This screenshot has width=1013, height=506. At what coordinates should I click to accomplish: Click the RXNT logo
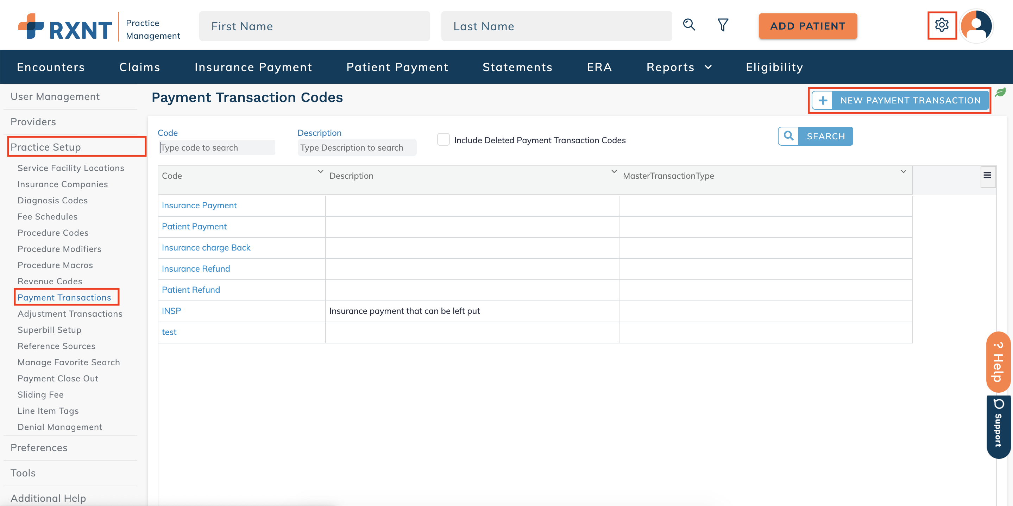pos(65,27)
